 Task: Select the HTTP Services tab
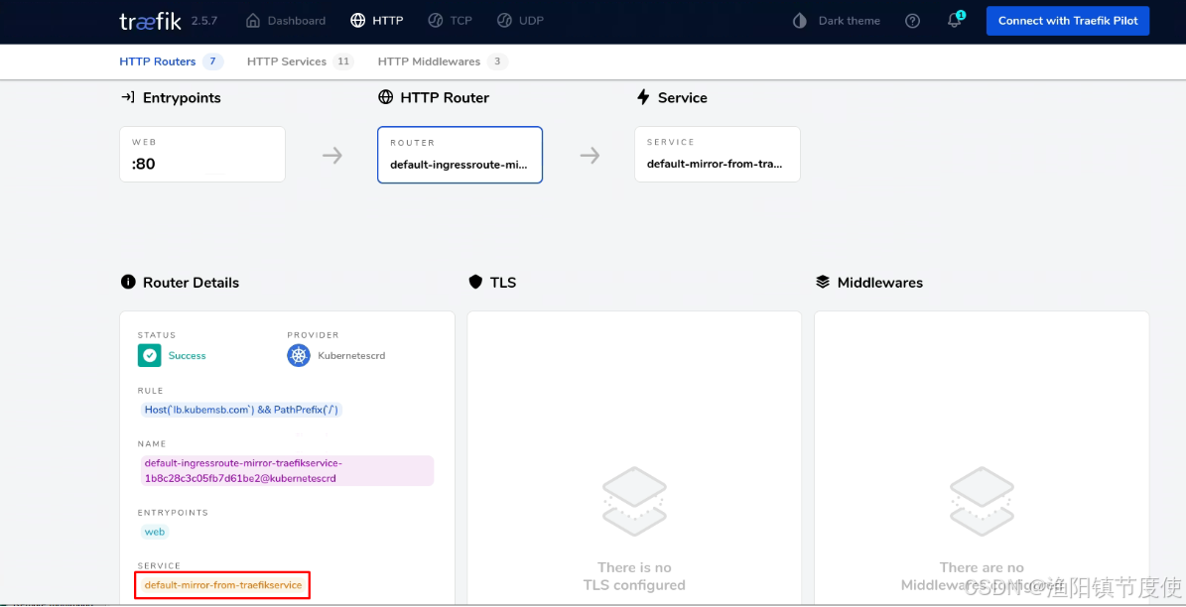point(301,61)
